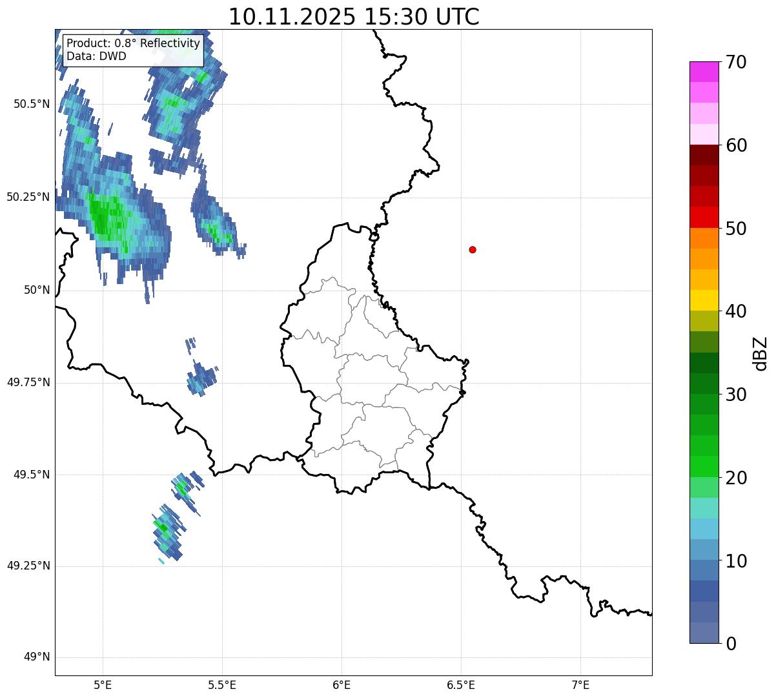Viewport: 776px width, 698px height.
Task: Select the "20" colorbar tick label
Action: tap(735, 478)
